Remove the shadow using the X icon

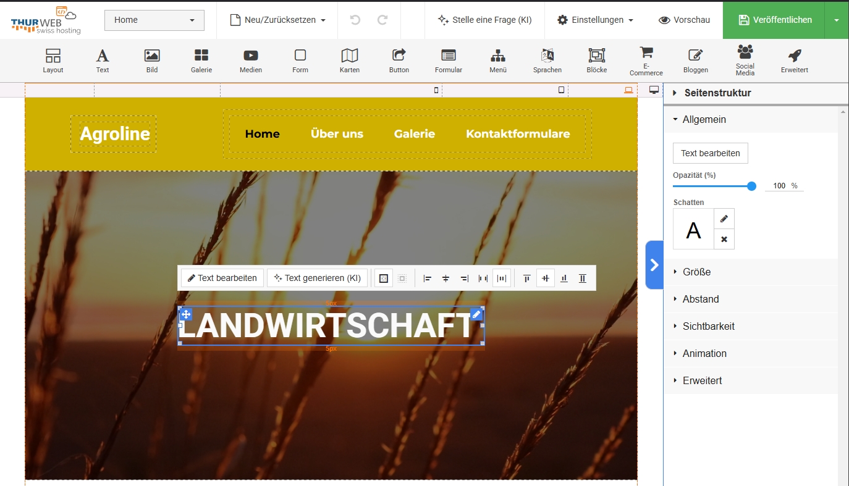[x=724, y=240]
